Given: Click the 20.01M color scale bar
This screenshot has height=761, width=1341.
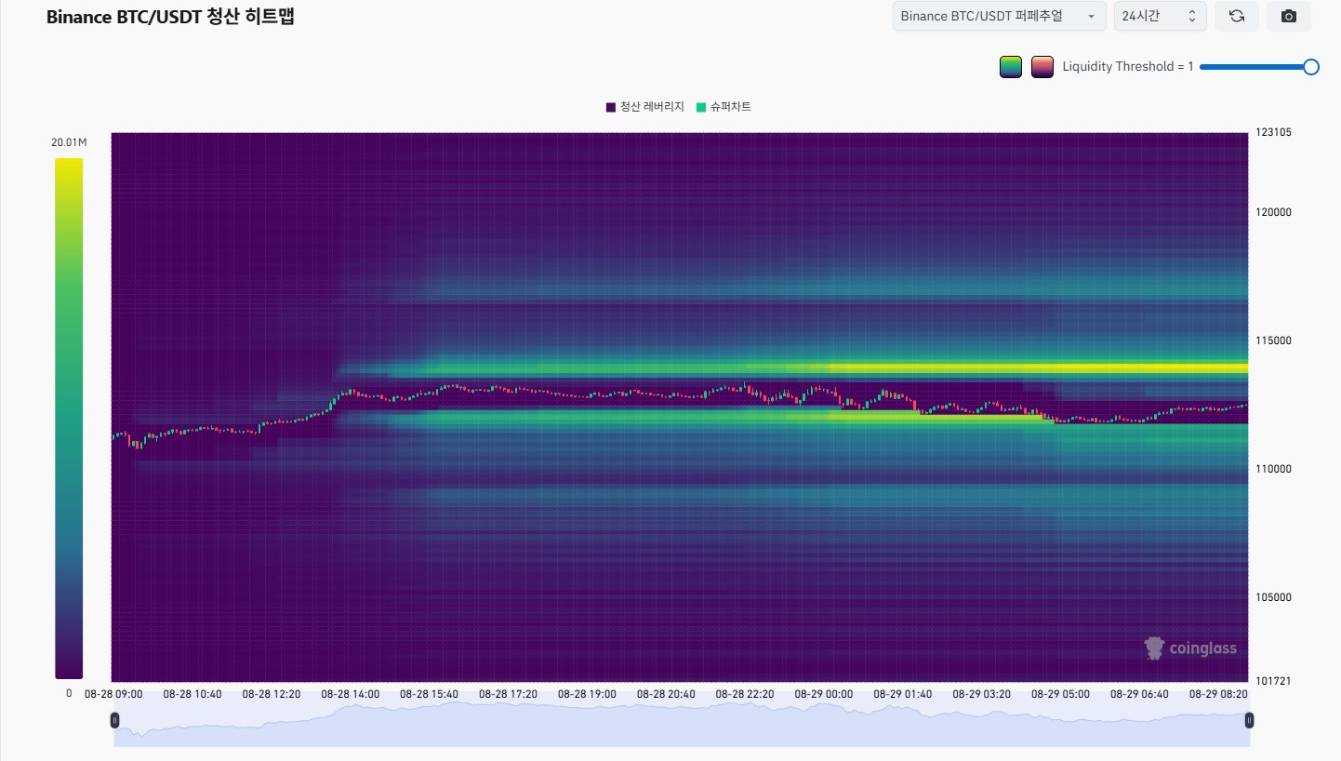Looking at the screenshot, I should coord(69,418).
